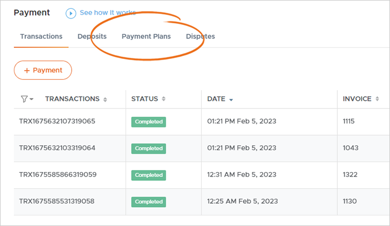Click Completed badge on invoice 1130 row
Screen dimensions: 390x226
tap(148, 202)
